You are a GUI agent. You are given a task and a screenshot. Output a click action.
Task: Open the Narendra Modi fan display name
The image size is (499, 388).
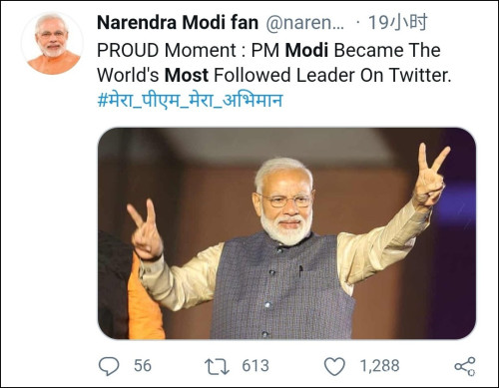click(178, 23)
